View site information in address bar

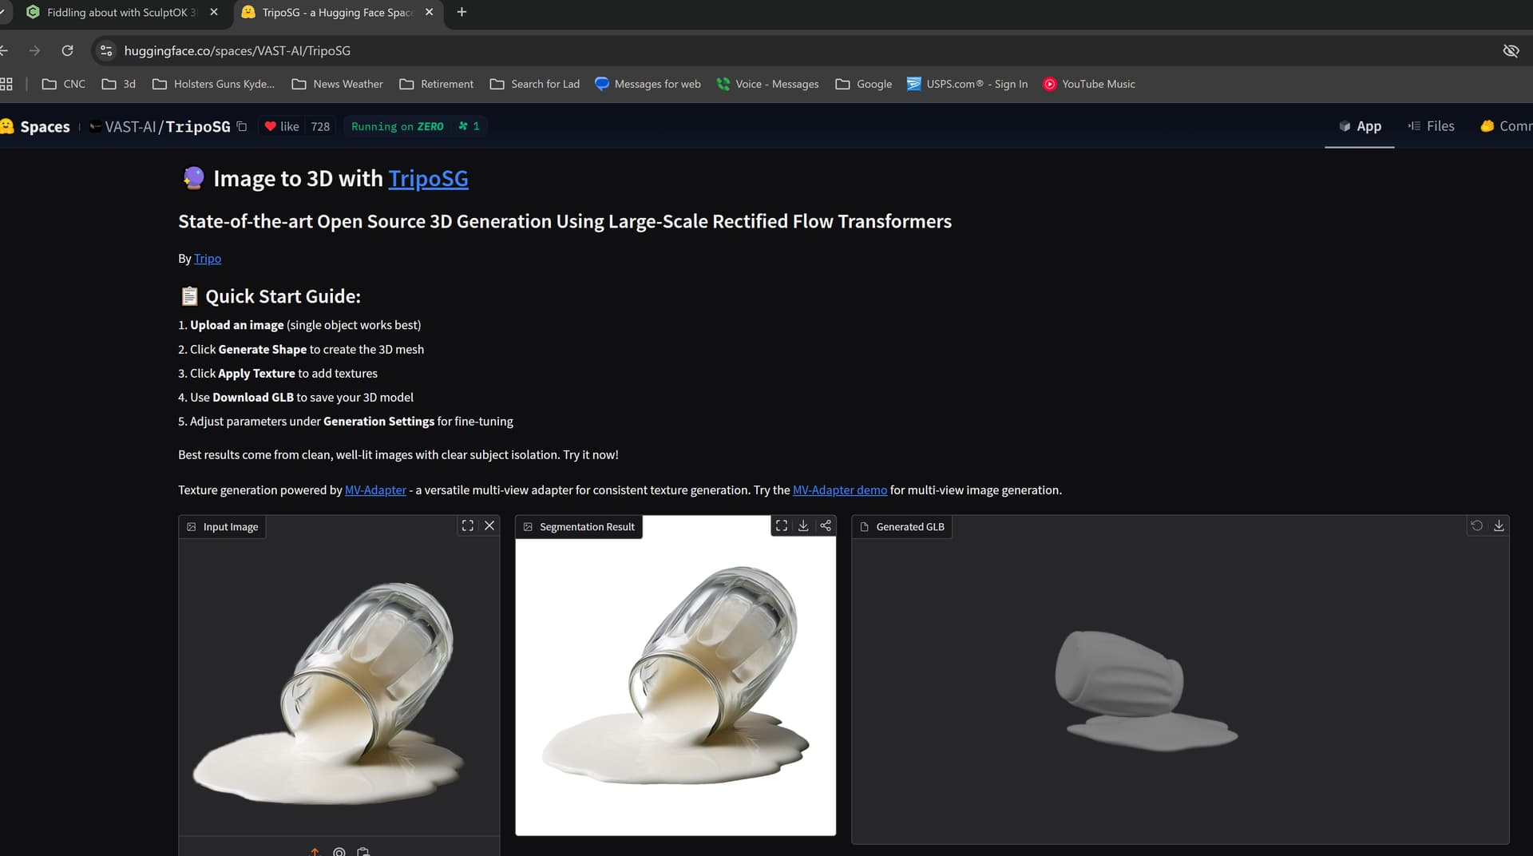click(106, 50)
